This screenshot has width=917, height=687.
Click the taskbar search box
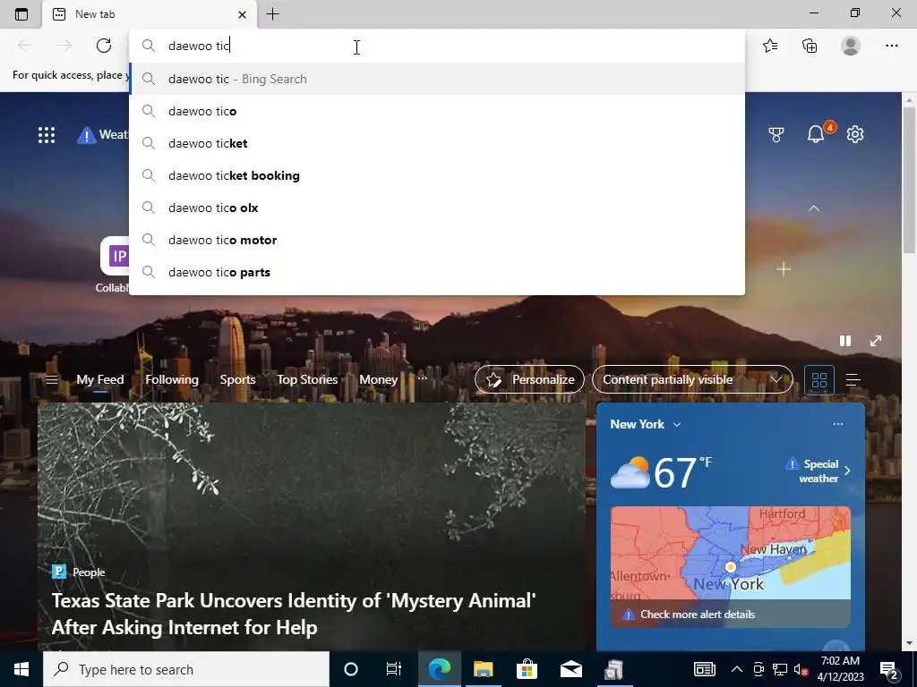click(x=186, y=669)
